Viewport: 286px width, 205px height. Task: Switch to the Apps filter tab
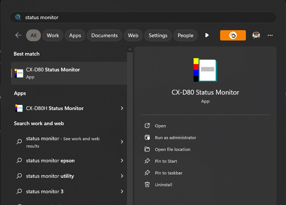pyautogui.click(x=75, y=35)
